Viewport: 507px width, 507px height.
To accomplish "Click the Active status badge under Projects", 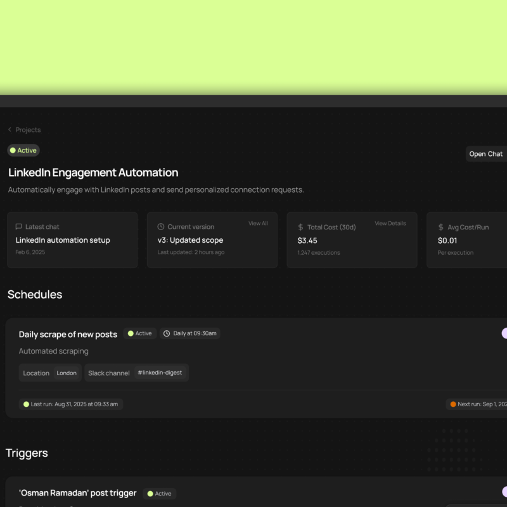I will 23,150.
